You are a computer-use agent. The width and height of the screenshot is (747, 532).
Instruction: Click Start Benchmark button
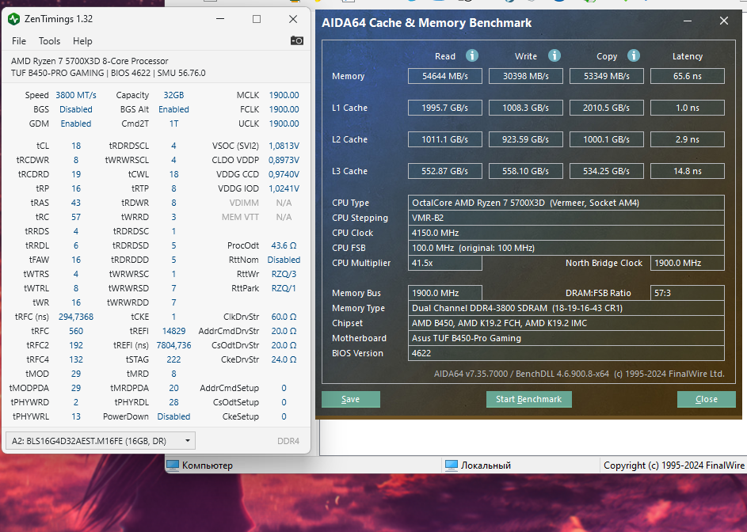[x=529, y=399]
